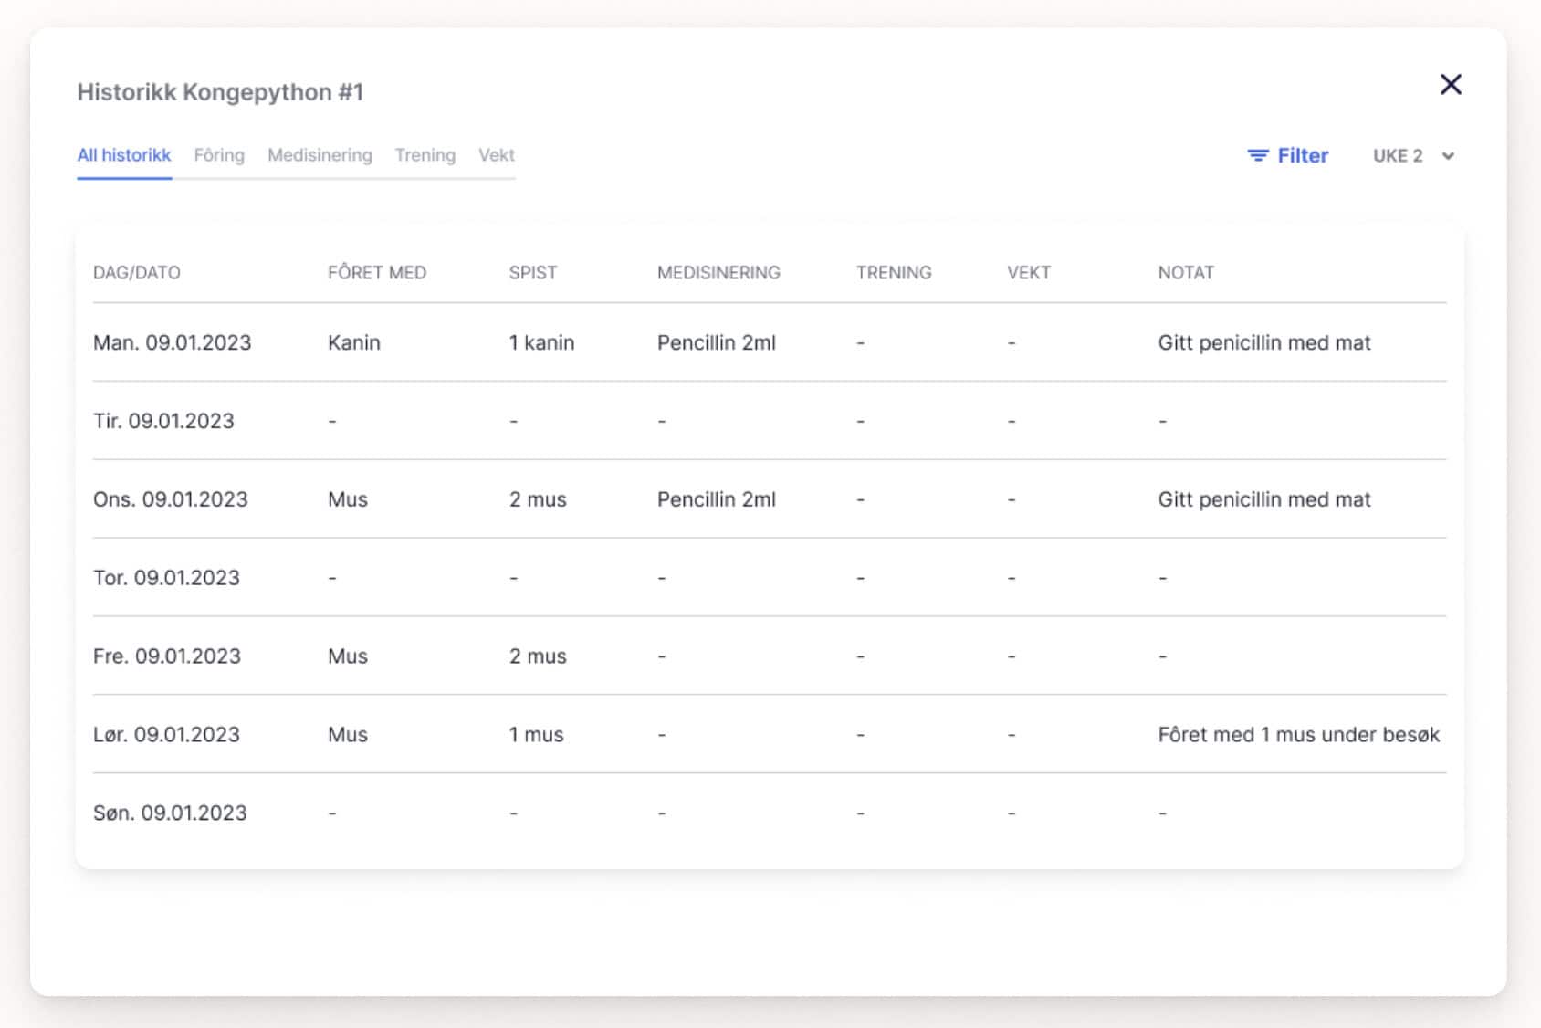Open the Trening tab
Viewport: 1541px width, 1028px height.
[425, 155]
